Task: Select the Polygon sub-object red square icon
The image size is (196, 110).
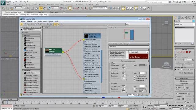Action: pos(187,52)
